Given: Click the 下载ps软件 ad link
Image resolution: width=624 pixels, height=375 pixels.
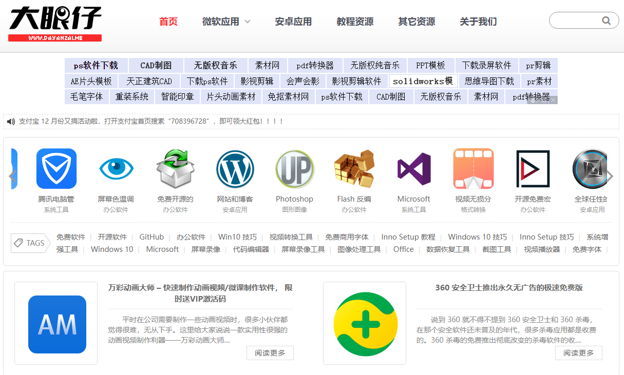Looking at the screenshot, I should pyautogui.click(x=207, y=81).
